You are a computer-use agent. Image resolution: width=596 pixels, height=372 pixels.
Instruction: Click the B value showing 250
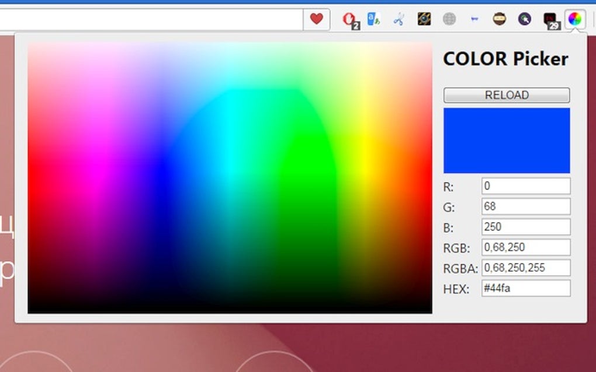click(x=525, y=226)
